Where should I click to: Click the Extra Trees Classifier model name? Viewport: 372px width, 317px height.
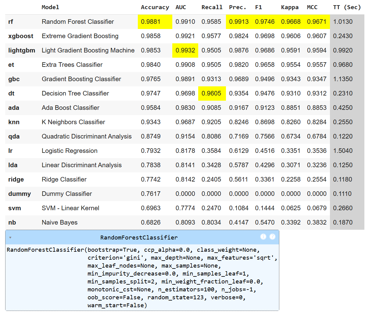pyautogui.click(x=72, y=65)
